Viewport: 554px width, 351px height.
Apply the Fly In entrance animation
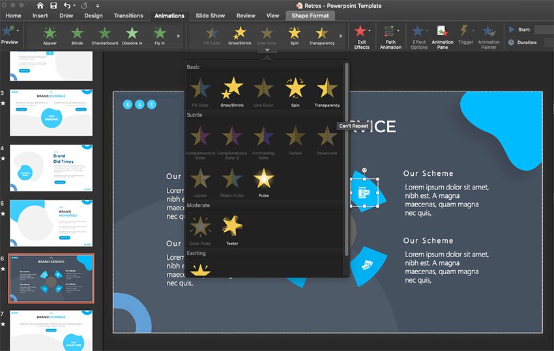(x=160, y=35)
